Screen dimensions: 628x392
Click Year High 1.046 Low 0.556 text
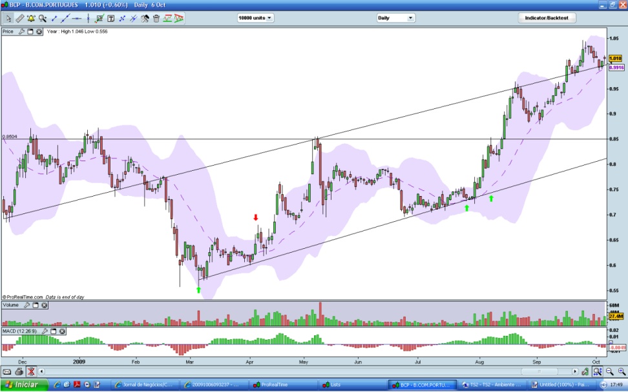point(78,32)
